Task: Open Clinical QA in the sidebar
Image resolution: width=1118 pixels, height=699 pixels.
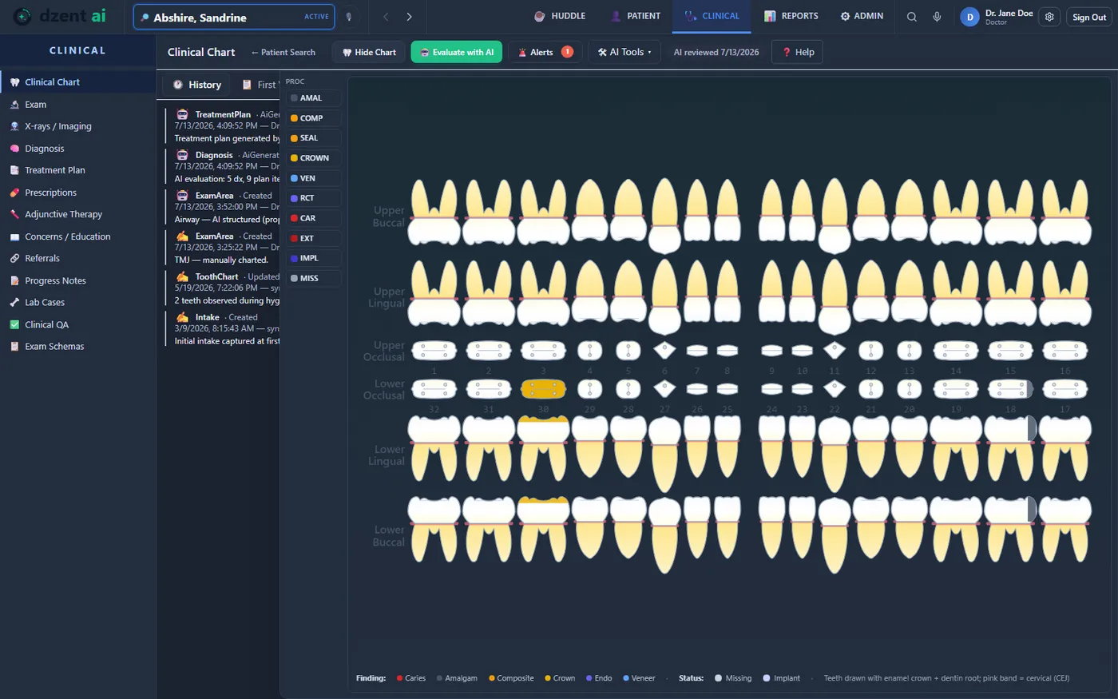Action: [77, 324]
